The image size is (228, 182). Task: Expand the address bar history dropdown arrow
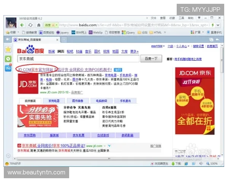pos(218,25)
